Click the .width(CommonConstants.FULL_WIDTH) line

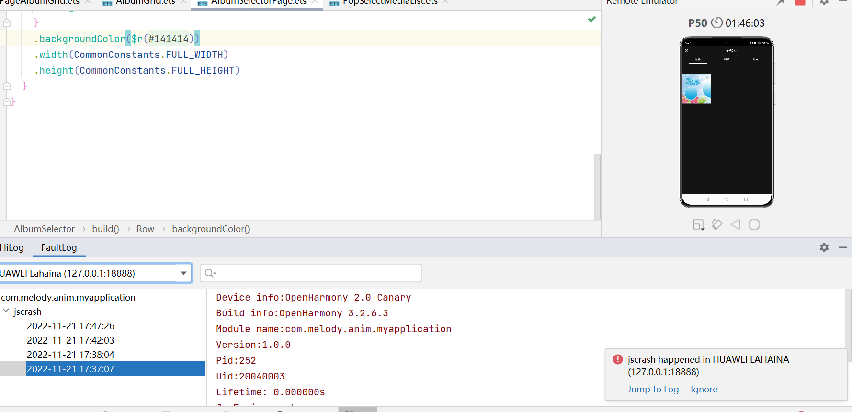(x=131, y=55)
